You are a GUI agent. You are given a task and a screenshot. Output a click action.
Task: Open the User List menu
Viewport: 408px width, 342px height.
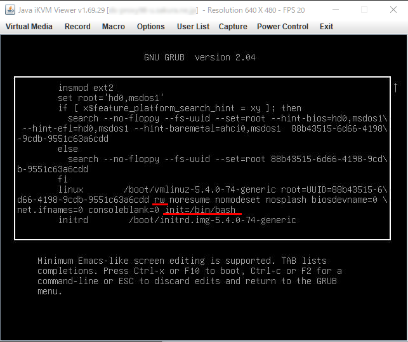193,27
